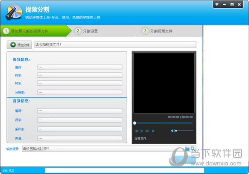
Task: Fast forward the video preview
Action: point(147,131)
